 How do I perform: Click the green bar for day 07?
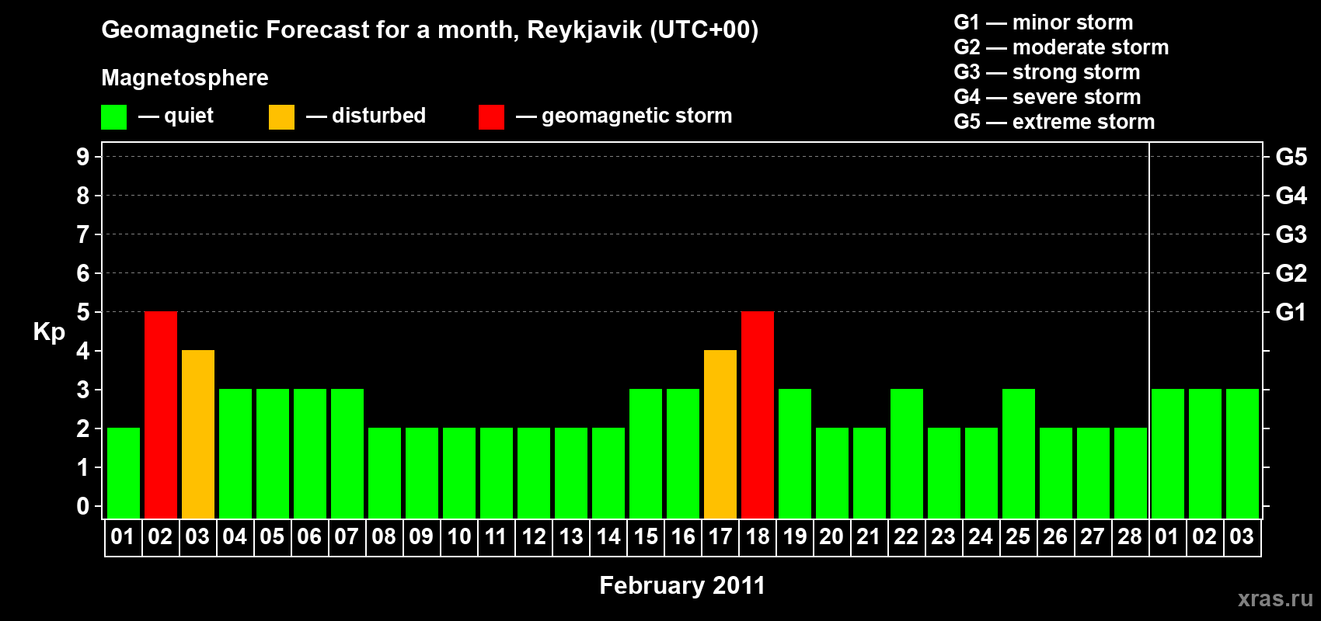tap(347, 453)
